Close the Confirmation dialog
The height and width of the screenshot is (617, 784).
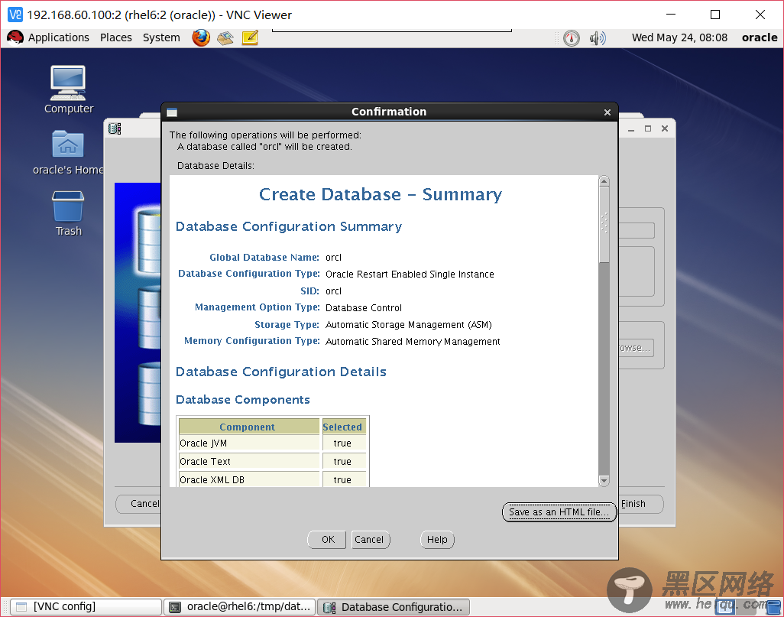click(607, 112)
